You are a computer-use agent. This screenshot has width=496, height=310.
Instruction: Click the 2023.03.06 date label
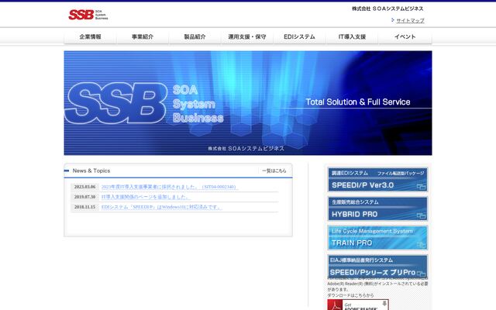click(84, 187)
